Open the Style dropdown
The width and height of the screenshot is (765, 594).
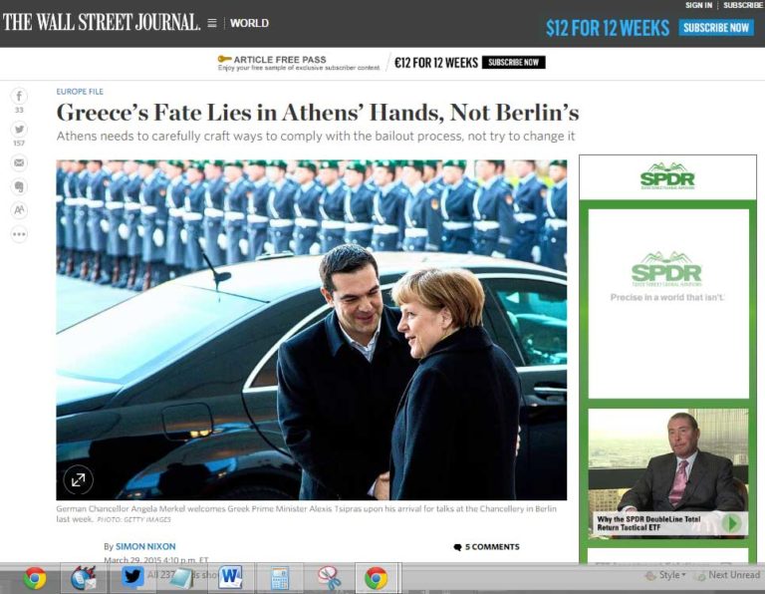[665, 575]
